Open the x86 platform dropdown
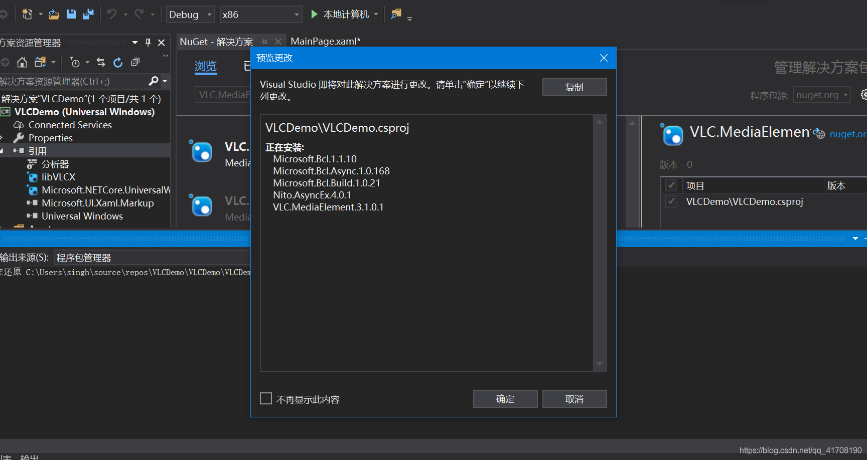Viewport: 867px width, 460px height. click(x=260, y=14)
